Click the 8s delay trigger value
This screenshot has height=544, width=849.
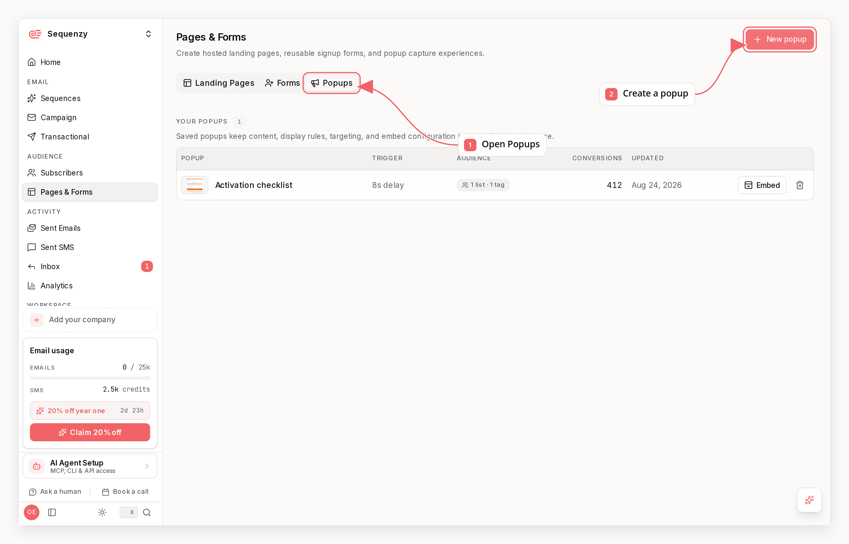(x=388, y=185)
